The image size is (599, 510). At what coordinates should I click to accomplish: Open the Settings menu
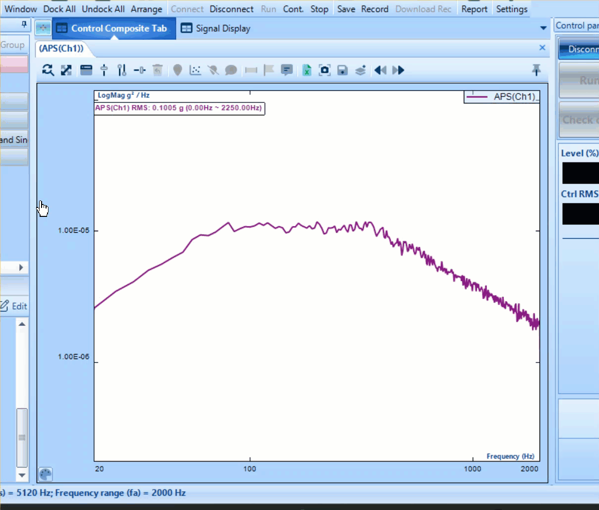pos(511,9)
